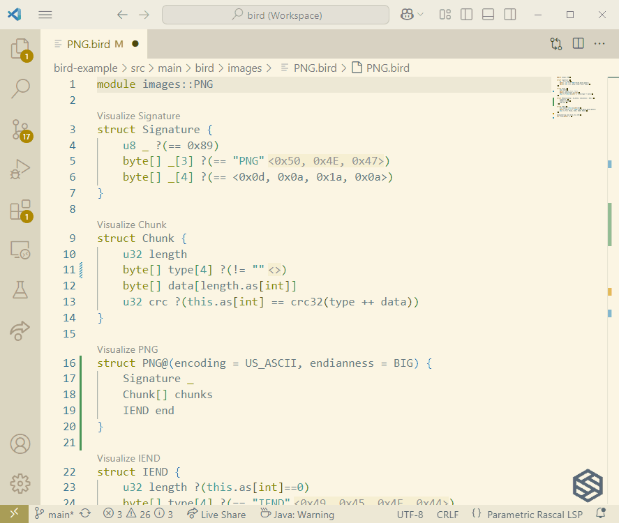Open the images breadcrumb dropdown
619x523 pixels.
point(245,68)
